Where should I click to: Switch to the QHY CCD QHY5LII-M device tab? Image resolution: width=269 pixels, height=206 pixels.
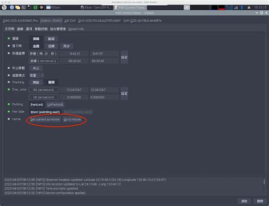tap(142, 20)
